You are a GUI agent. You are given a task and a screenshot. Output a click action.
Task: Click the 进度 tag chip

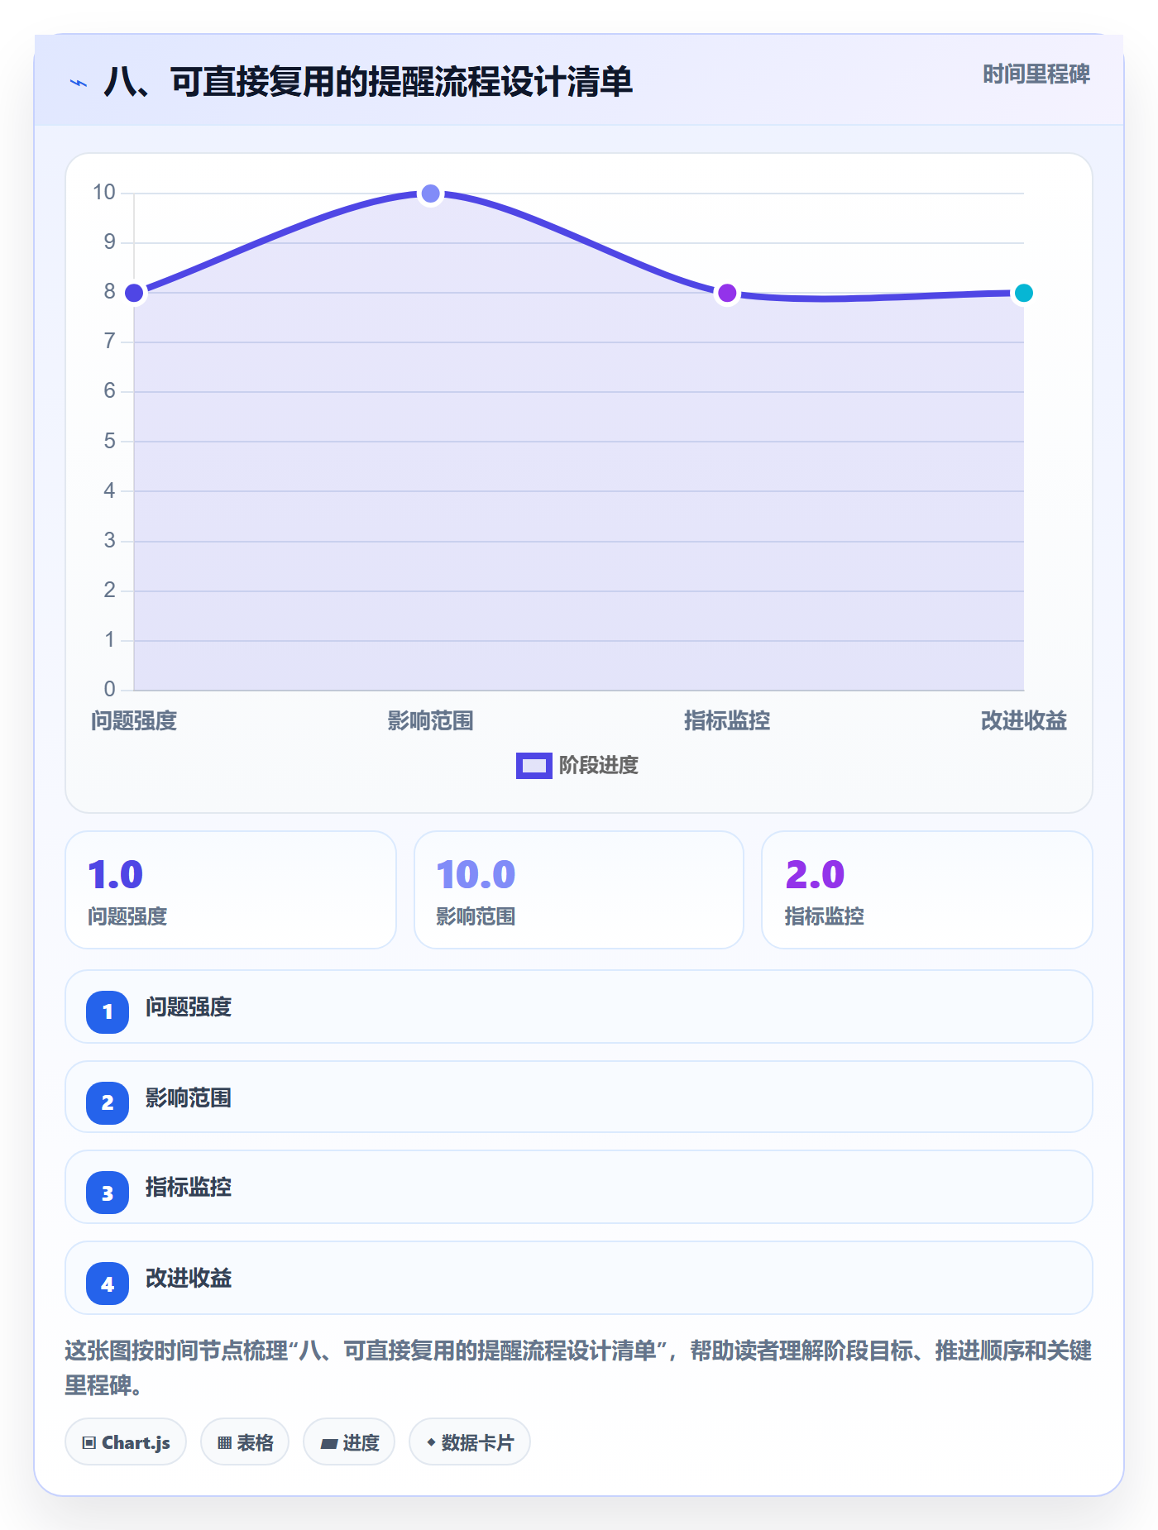(x=349, y=1442)
